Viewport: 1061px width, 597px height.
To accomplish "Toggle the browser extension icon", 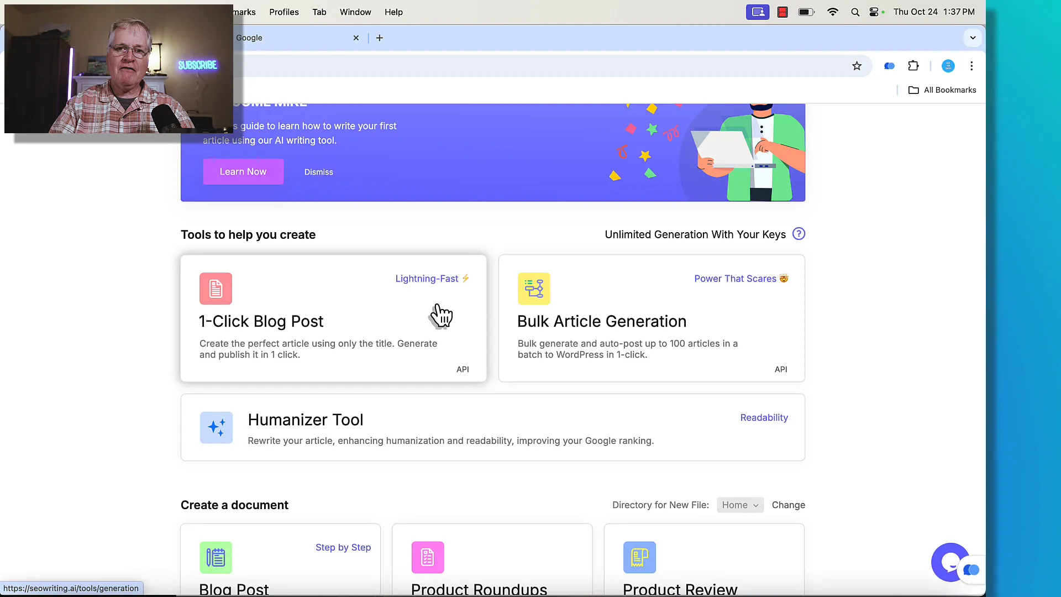I will pyautogui.click(x=914, y=66).
